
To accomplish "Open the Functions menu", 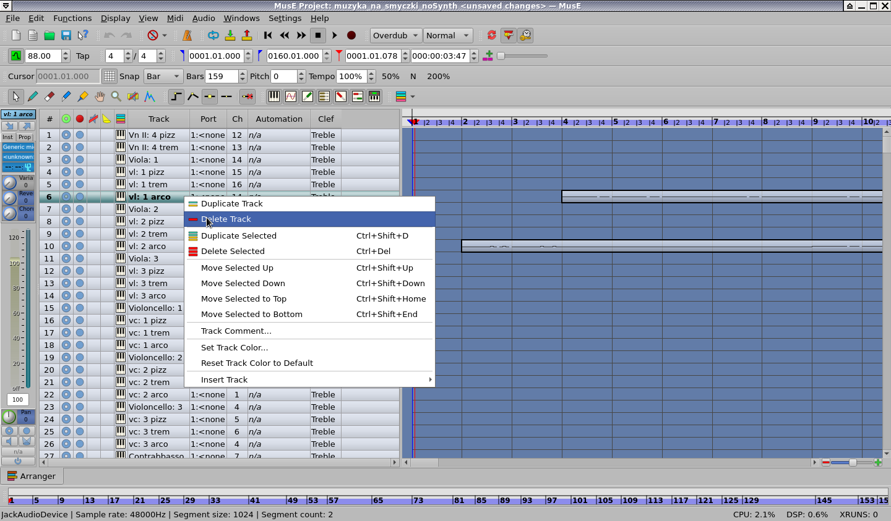I will click(72, 18).
